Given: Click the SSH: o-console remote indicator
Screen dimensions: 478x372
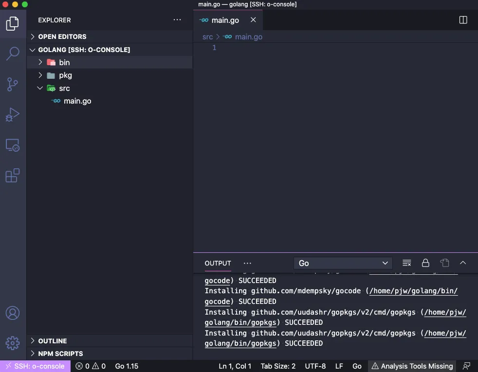Looking at the screenshot, I should coord(36,366).
